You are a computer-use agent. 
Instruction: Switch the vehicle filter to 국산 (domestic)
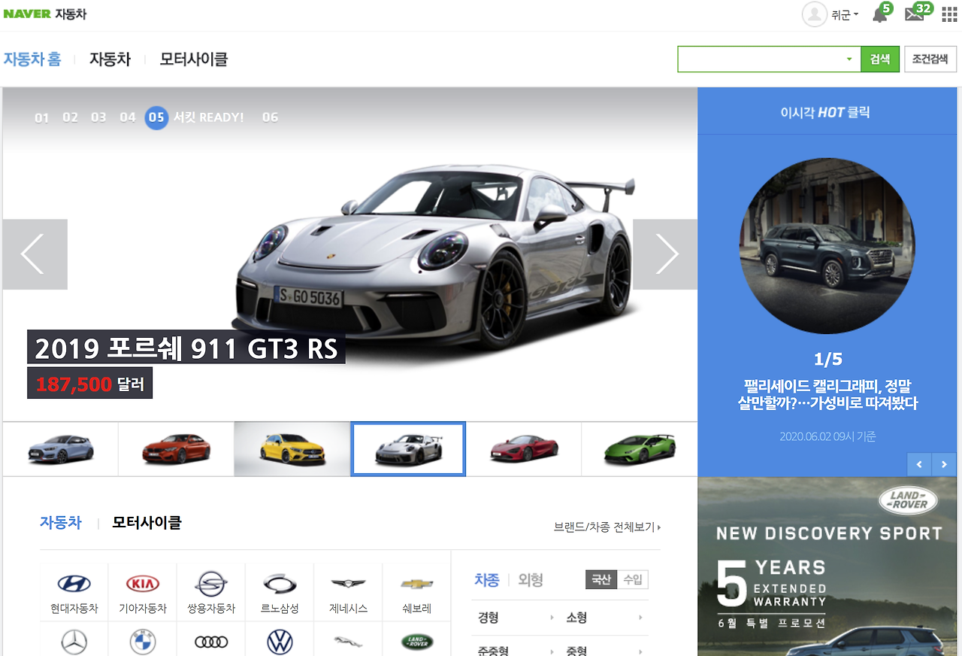pos(601,580)
